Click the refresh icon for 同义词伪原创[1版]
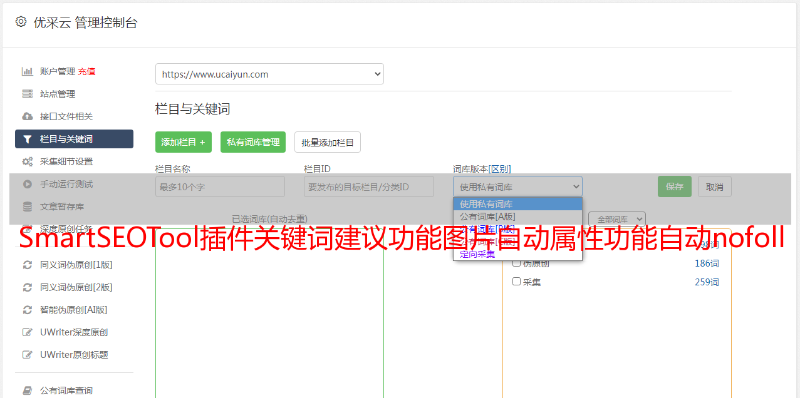 [x=28, y=265]
